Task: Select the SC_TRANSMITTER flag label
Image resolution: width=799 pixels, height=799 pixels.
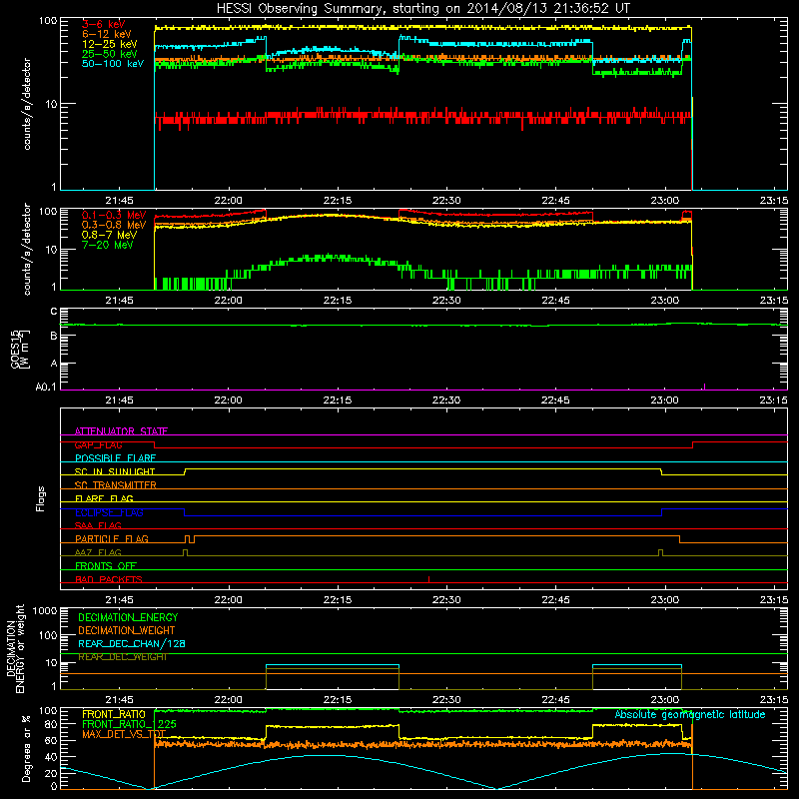Action: [116, 485]
